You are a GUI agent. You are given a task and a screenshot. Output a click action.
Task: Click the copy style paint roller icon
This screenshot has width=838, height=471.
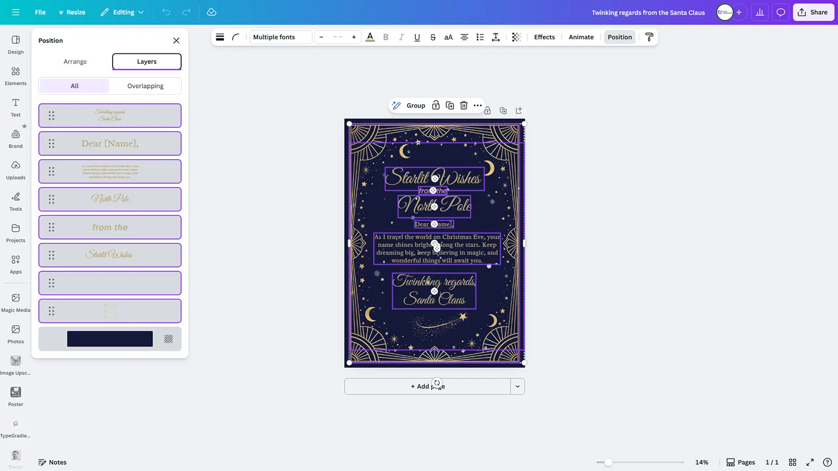click(x=649, y=37)
